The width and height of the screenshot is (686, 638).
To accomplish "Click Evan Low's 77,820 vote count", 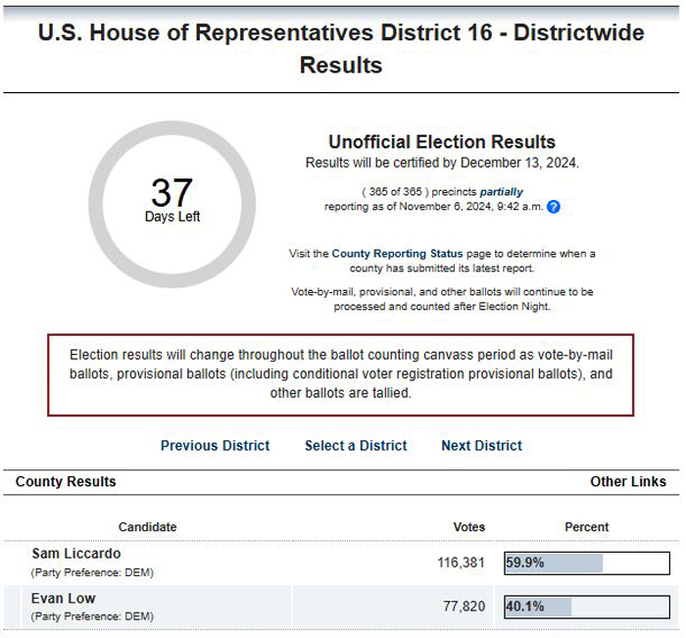I will point(465,607).
